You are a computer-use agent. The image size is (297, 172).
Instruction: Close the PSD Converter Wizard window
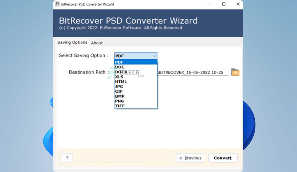[238, 4]
